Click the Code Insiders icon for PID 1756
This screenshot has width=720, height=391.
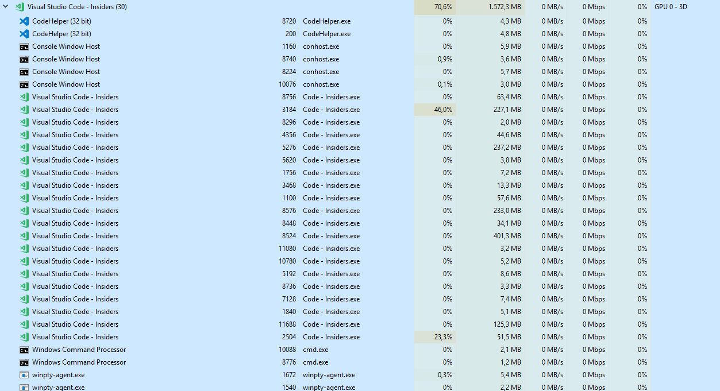click(24, 173)
